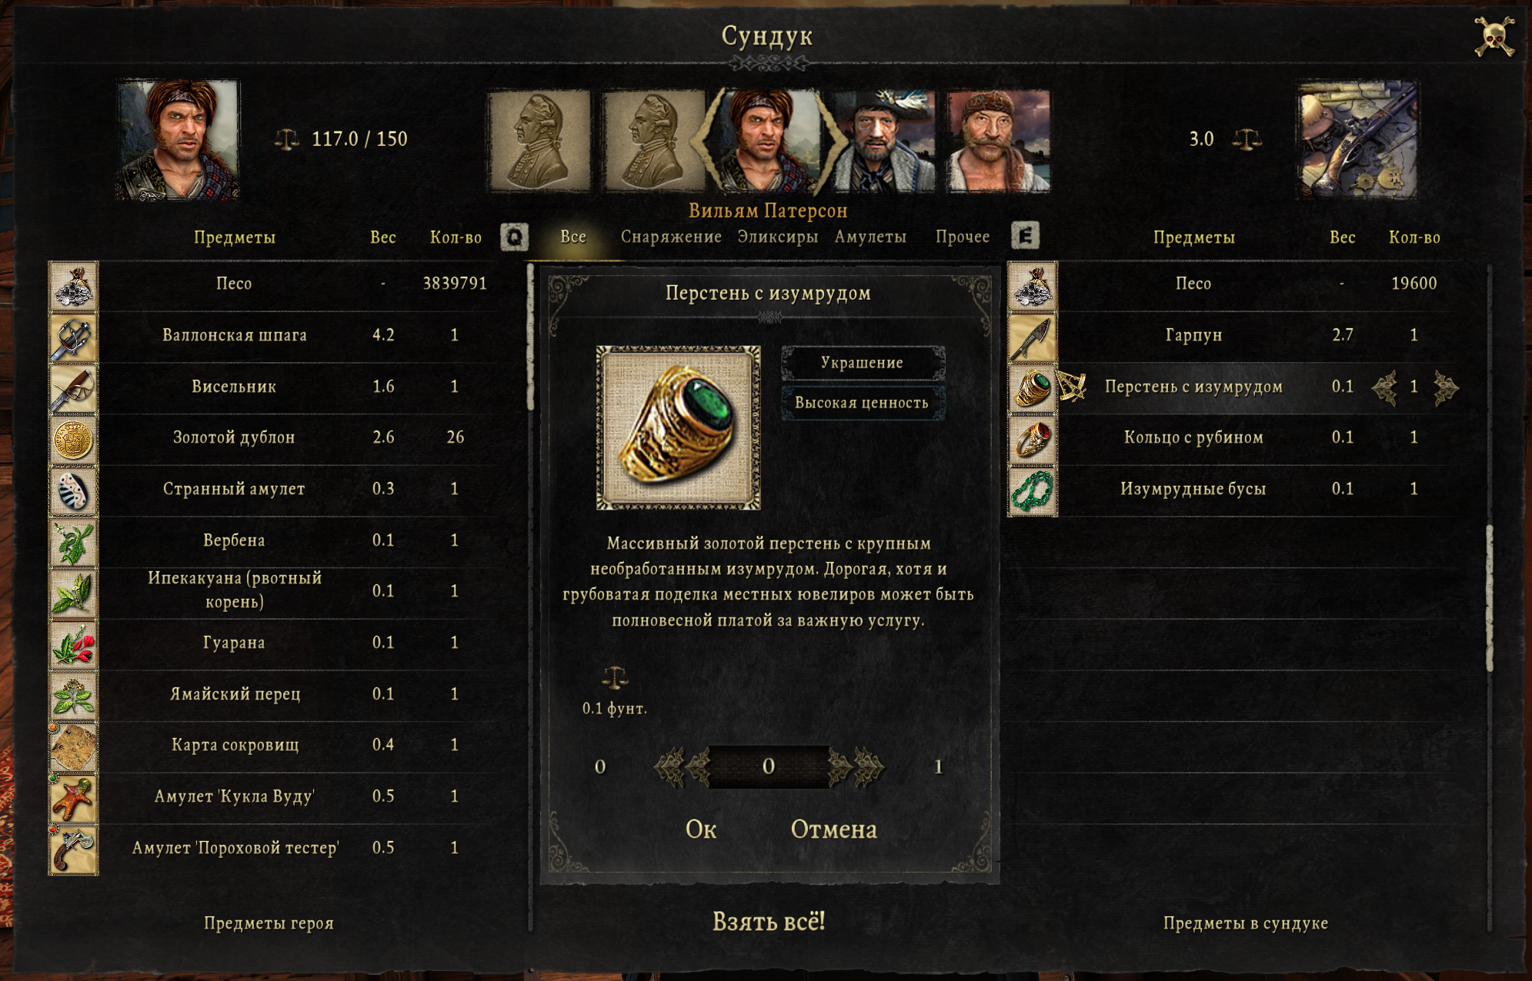This screenshot has width=1532, height=981.
Task: Decrease quantity with single left arrow
Action: (x=698, y=767)
